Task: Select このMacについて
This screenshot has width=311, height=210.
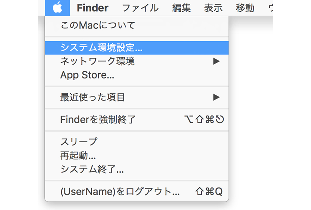Action: tap(137, 25)
